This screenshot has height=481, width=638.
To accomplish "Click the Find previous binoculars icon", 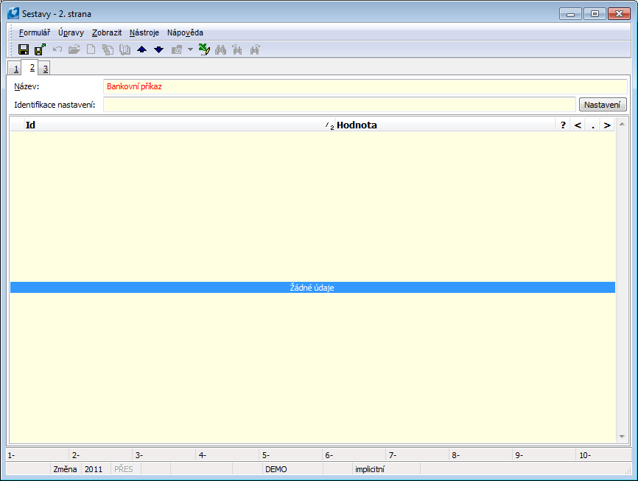I will (x=237, y=49).
